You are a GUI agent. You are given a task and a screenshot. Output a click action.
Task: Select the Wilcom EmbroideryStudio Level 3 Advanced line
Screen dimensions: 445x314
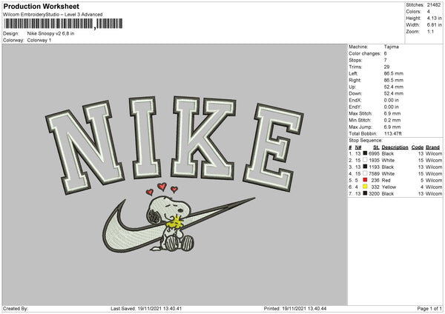pos(53,15)
